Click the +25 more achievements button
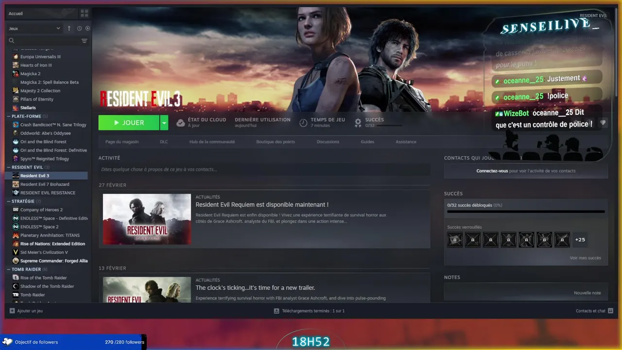Viewport: 622px width, 350px height. tap(580, 240)
